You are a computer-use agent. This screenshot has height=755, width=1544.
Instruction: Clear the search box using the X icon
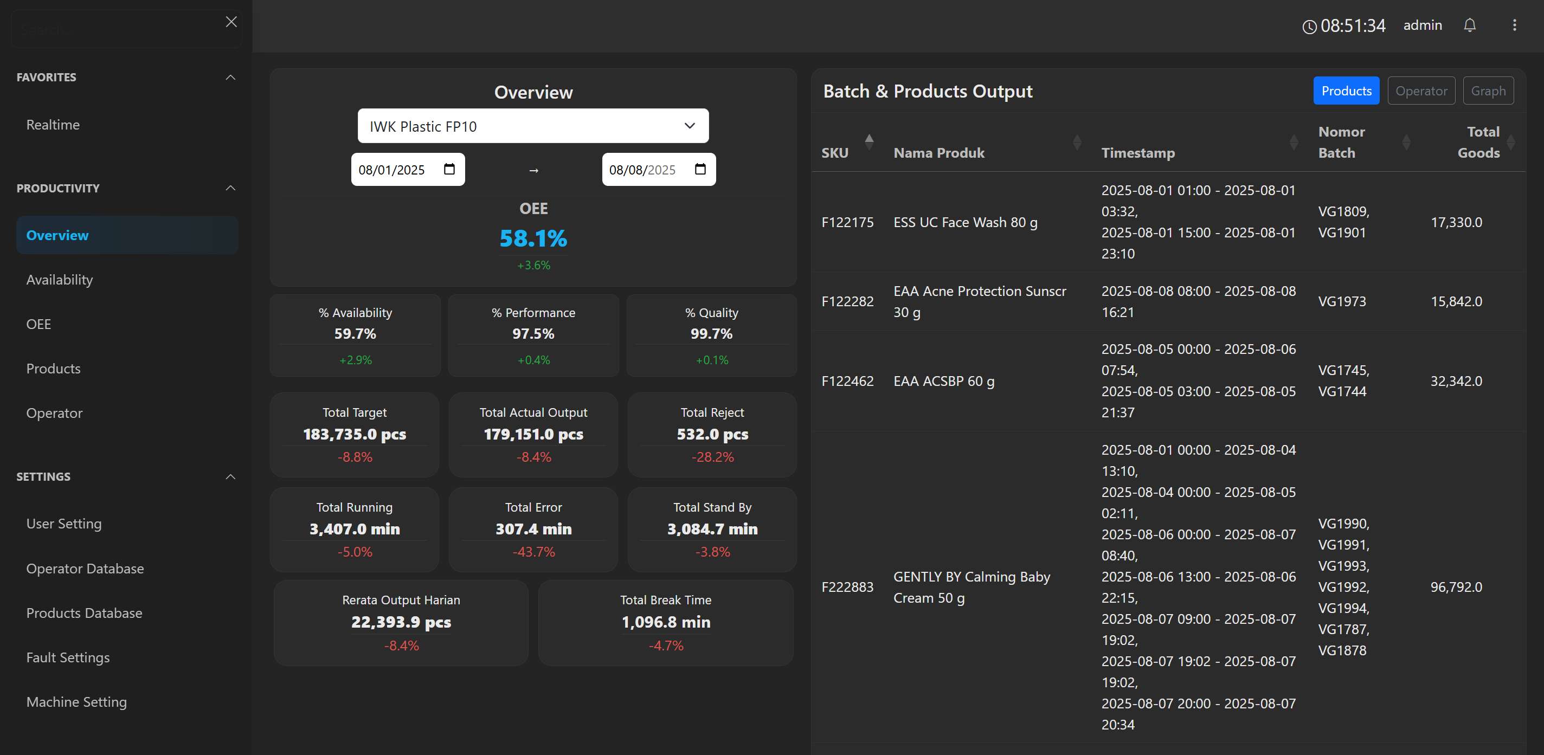tap(231, 22)
